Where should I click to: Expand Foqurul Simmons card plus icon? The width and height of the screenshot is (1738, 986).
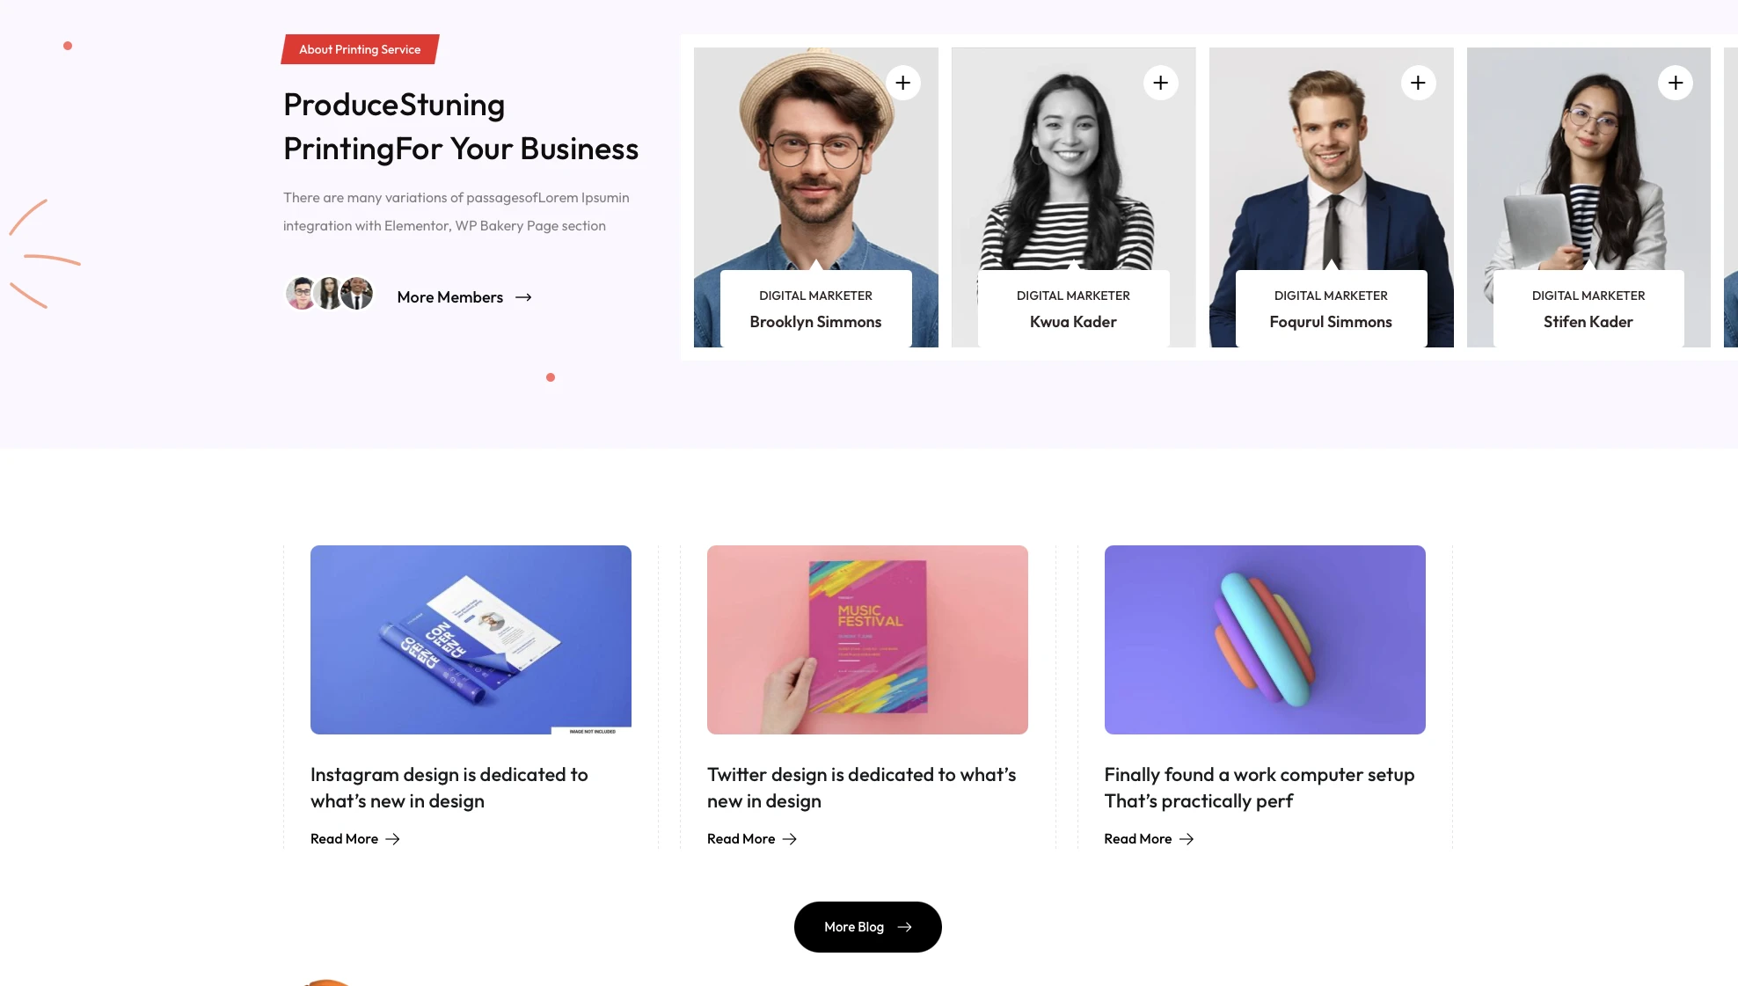1418,83
